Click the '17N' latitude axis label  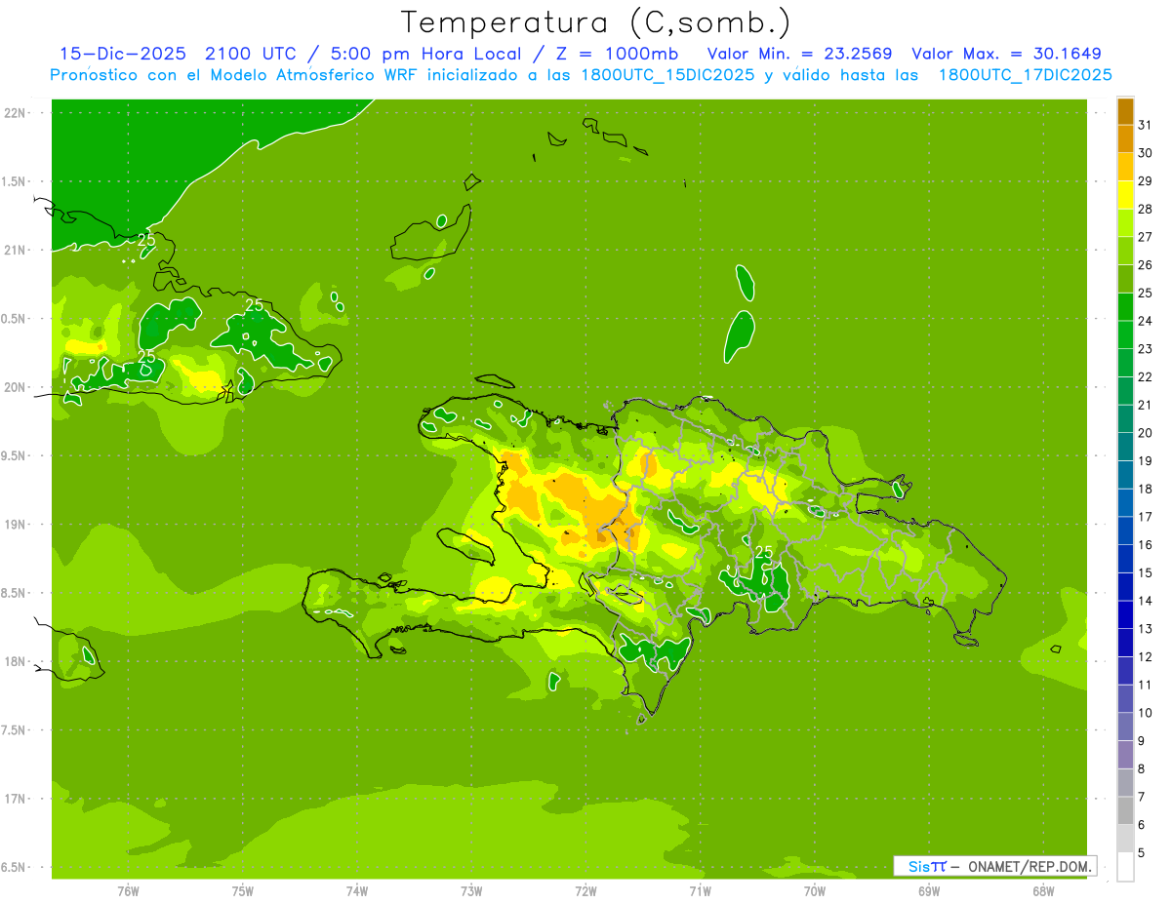tap(15, 799)
